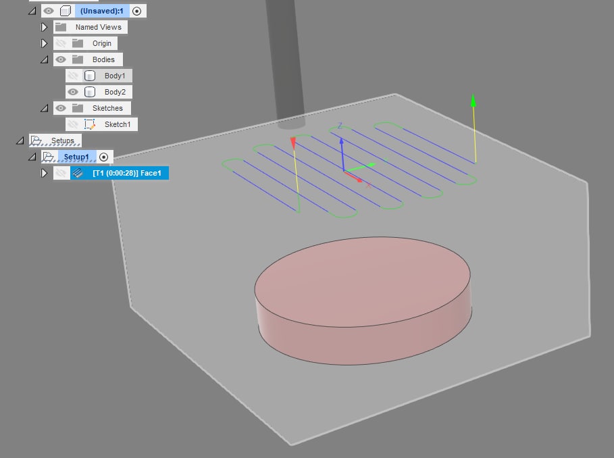
Task: Click the blue Z axis of the WCS triad
Action: (x=342, y=155)
